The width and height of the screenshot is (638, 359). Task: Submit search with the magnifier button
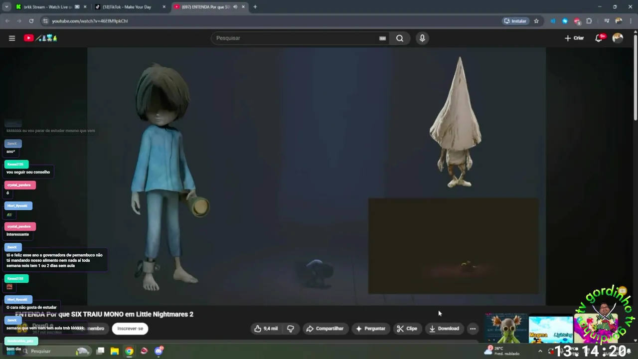click(x=400, y=38)
